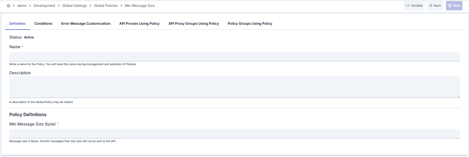Focus the Name input field
The image size is (469, 157).
(235, 57)
